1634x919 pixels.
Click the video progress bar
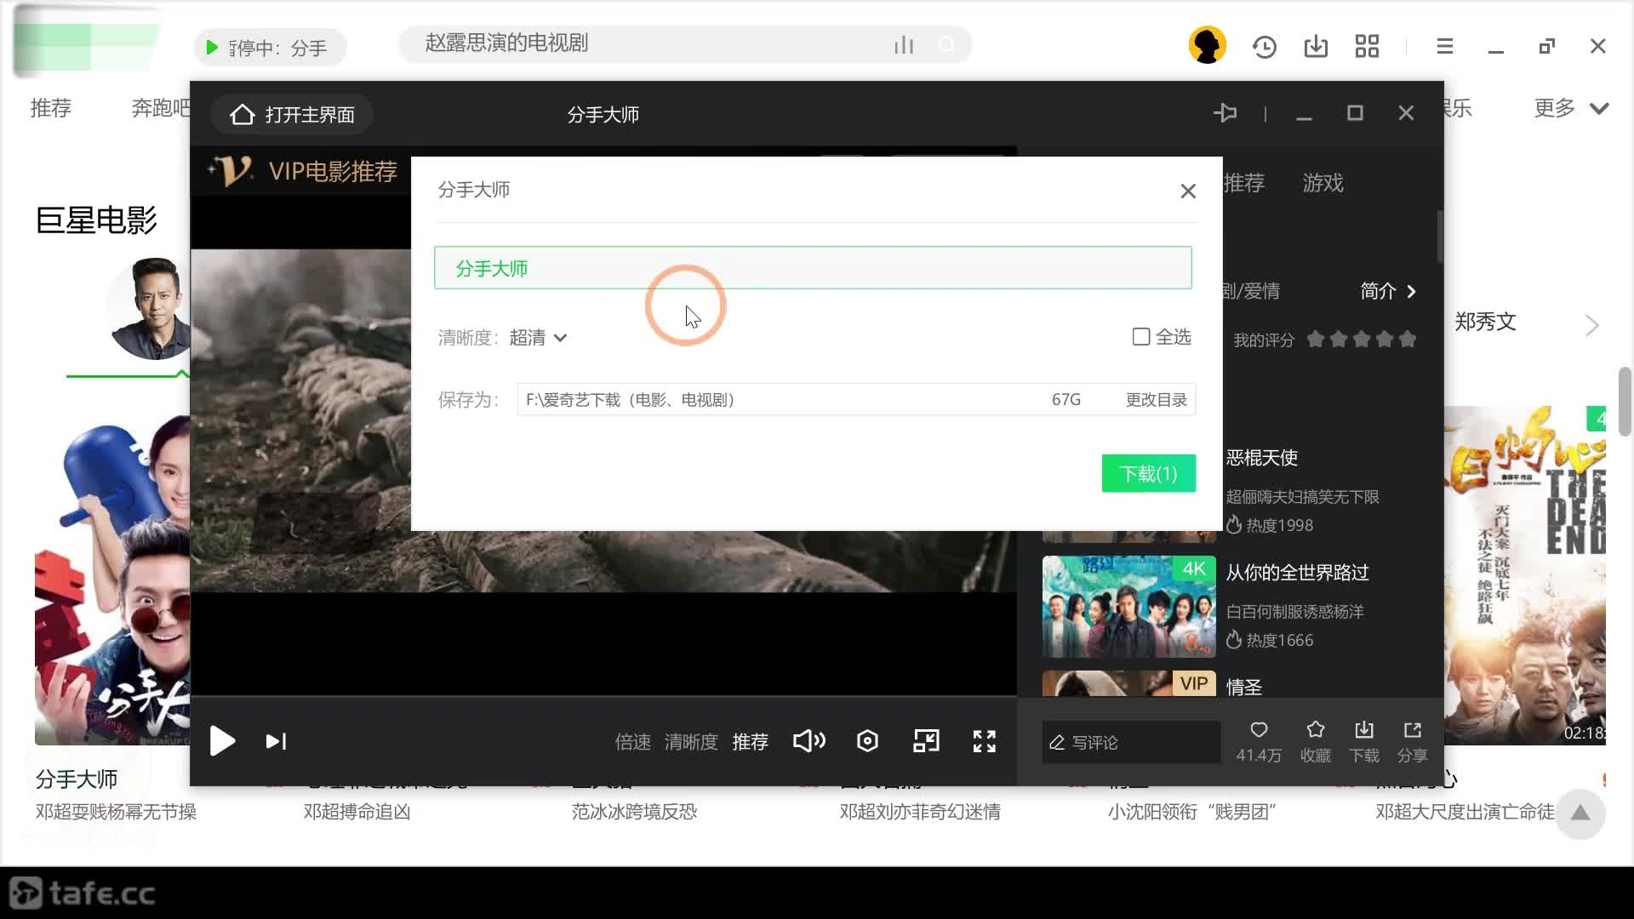point(603,697)
